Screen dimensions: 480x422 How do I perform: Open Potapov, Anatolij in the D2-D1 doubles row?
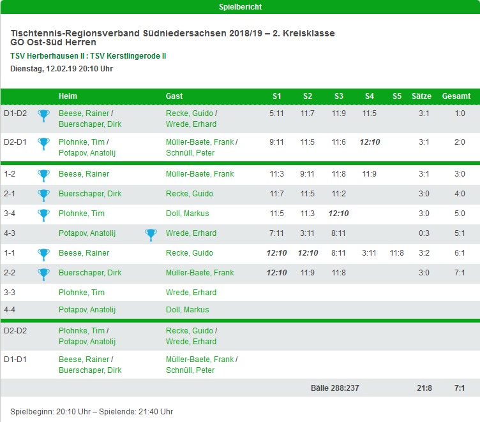[x=87, y=153]
